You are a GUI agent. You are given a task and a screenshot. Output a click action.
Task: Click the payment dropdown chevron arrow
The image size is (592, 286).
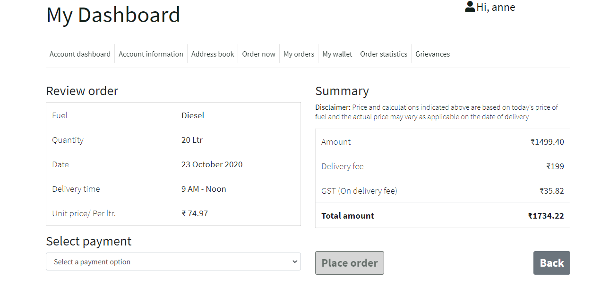[x=294, y=261]
